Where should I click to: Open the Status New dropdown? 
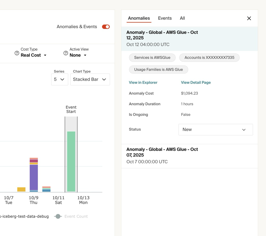216,130
